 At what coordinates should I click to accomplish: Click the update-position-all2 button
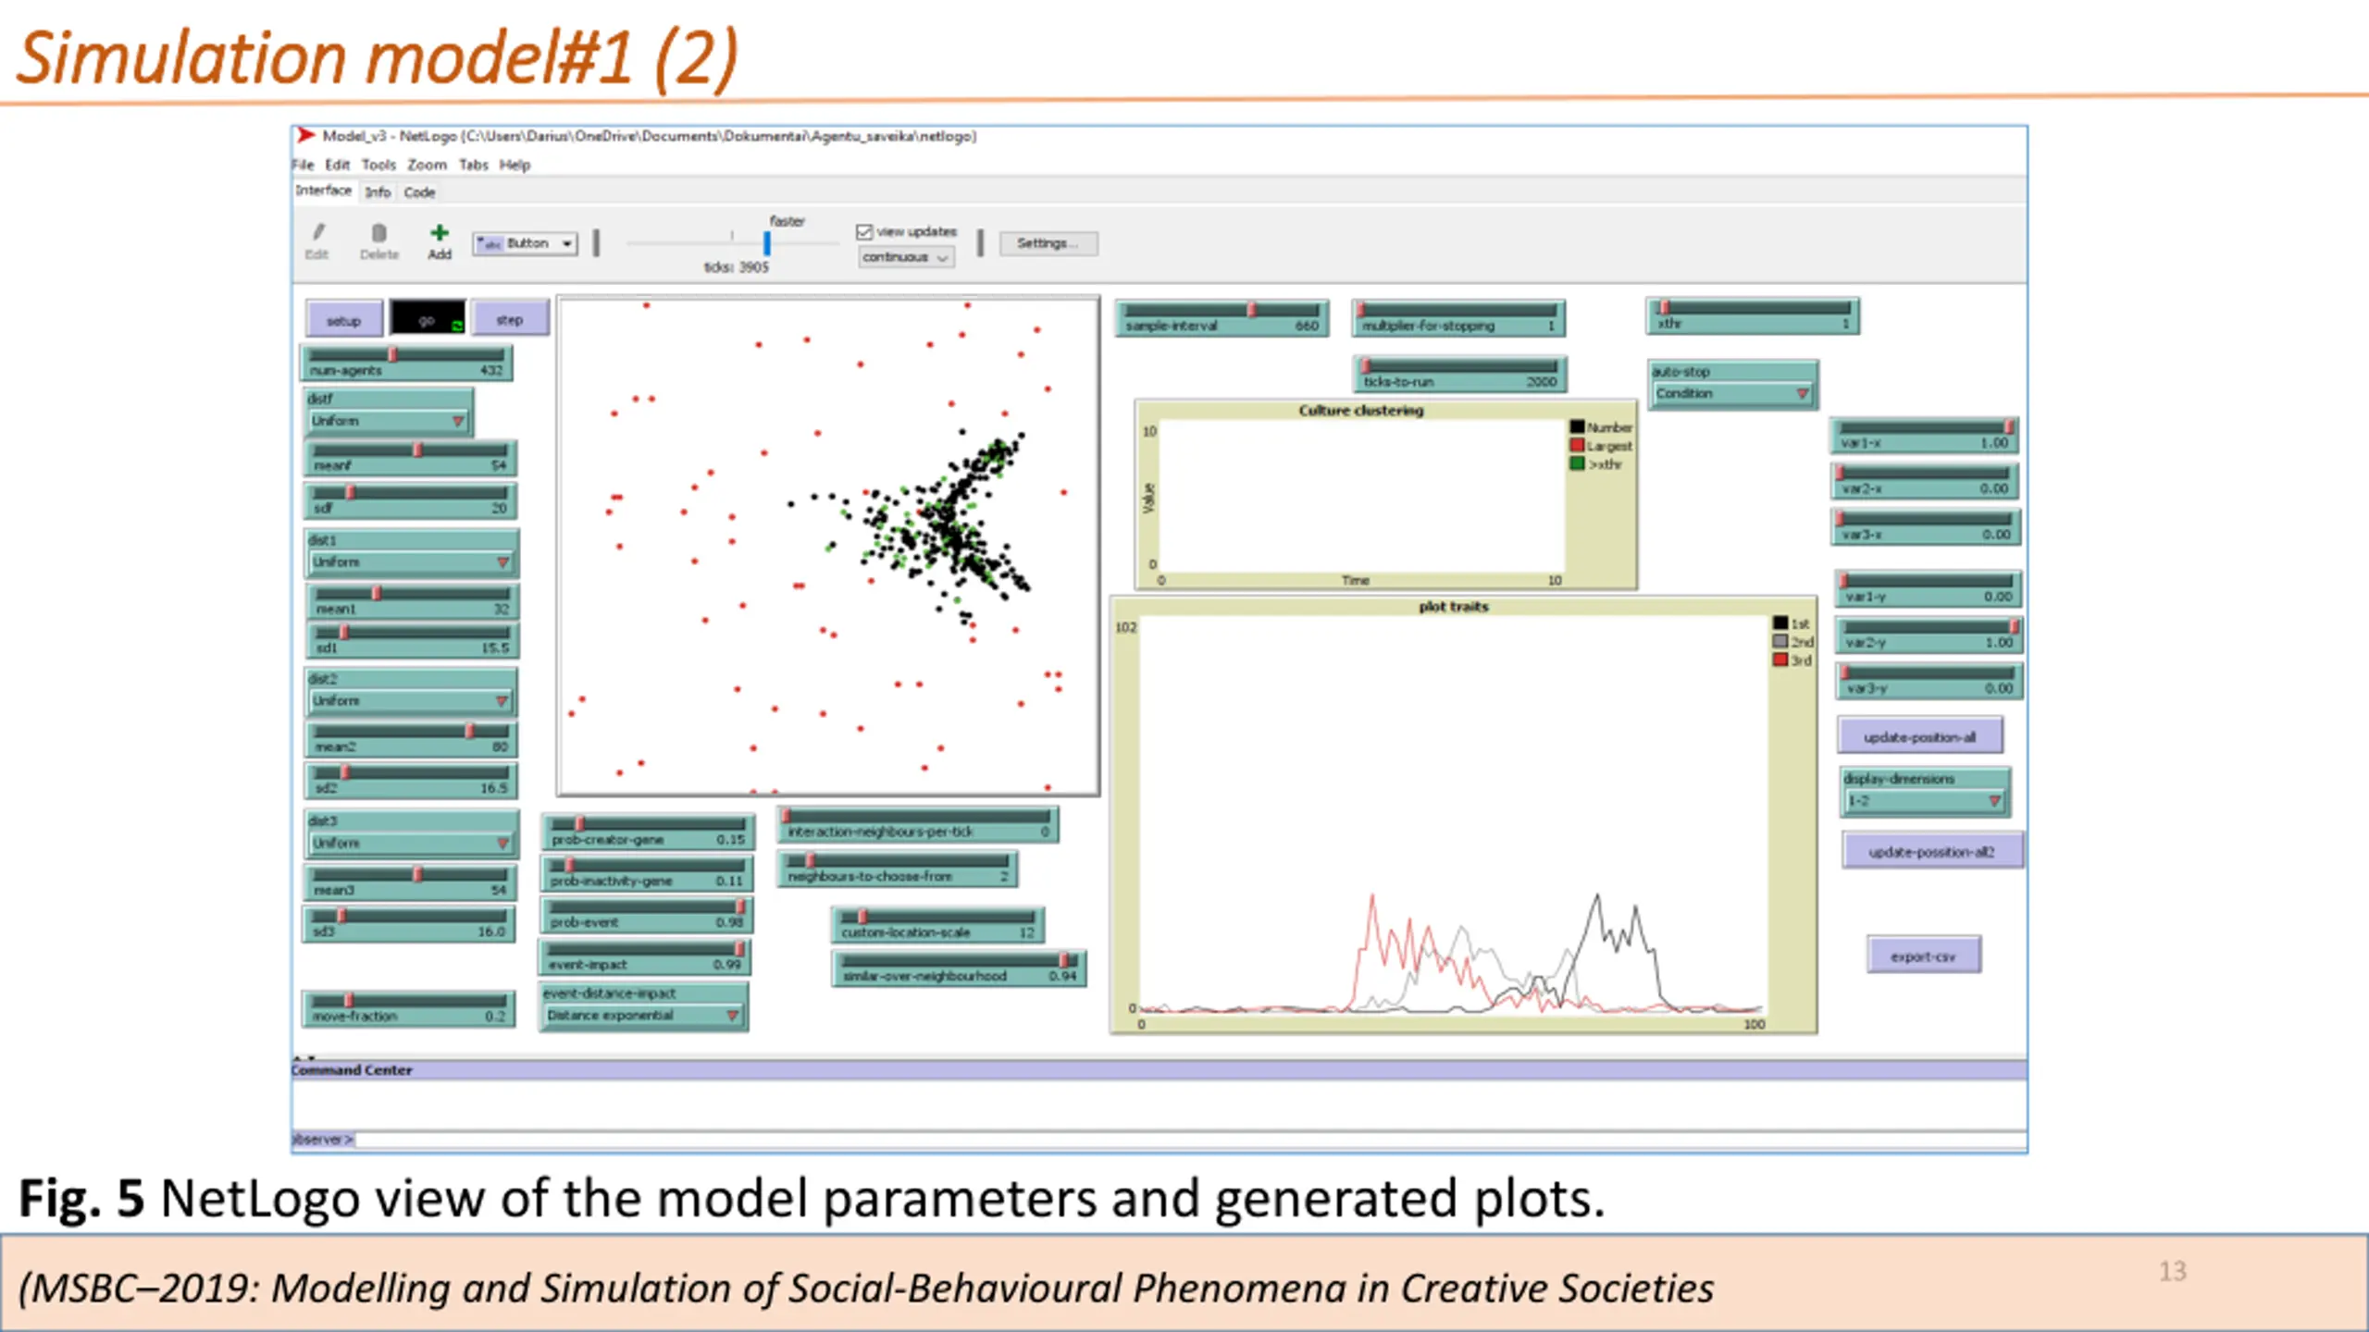(1932, 852)
